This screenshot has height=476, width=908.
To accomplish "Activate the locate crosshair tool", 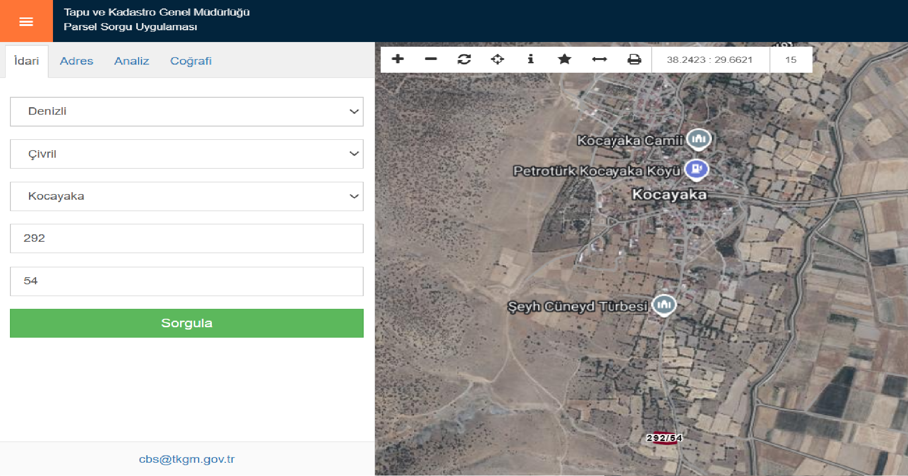I will (x=498, y=59).
